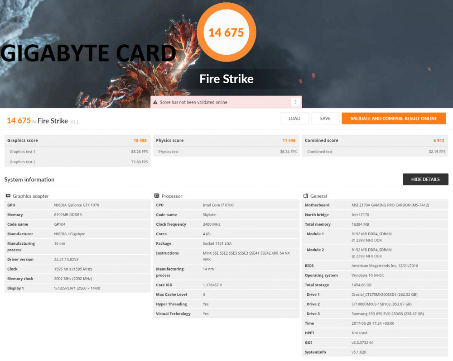The image size is (453, 361).
Task: Click the 14 675 score circle
Action: point(226,32)
